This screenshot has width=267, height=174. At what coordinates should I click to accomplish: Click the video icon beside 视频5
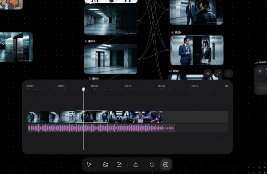[x=170, y=71]
